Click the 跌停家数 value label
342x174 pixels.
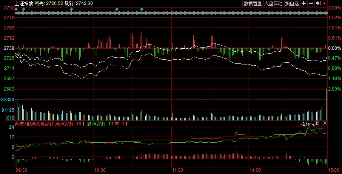tap(100, 124)
